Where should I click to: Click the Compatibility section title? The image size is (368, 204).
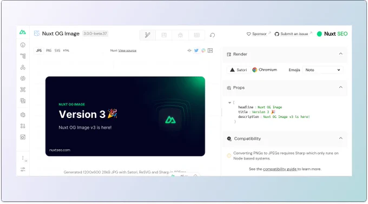click(x=247, y=139)
